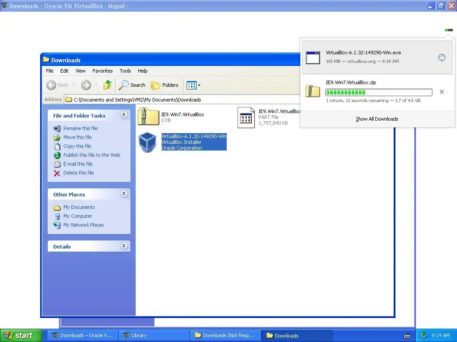Click the 1,757,840 KB size text
The image size is (457, 342).
pos(273,123)
